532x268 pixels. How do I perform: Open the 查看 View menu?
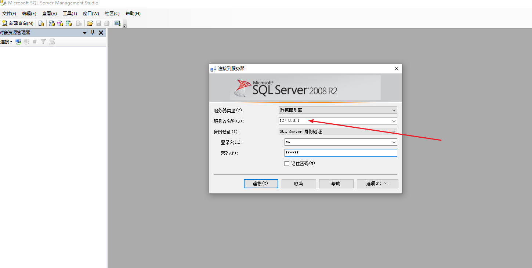pyautogui.click(x=49, y=14)
